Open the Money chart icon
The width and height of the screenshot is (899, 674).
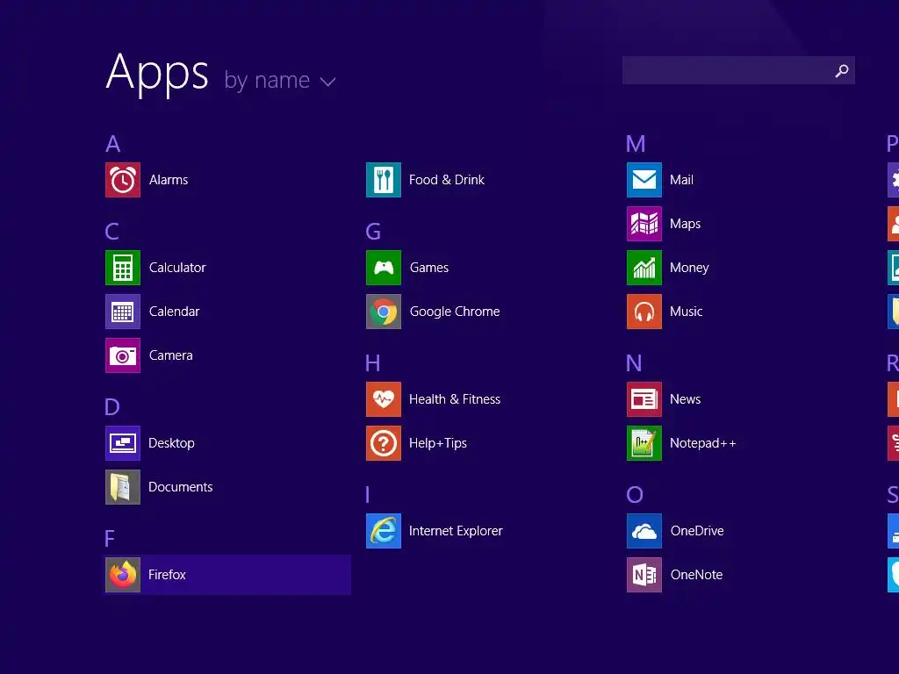tap(644, 268)
